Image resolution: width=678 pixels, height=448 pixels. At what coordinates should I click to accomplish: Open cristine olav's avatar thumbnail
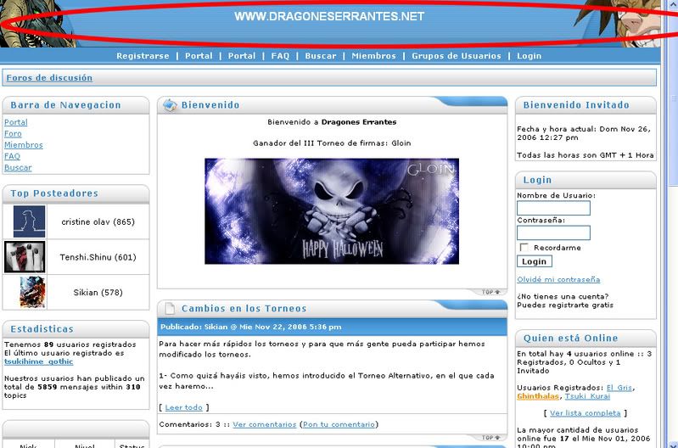click(29, 221)
